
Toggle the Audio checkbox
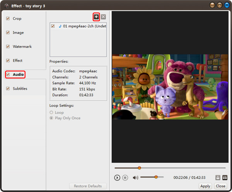(x=8, y=74)
